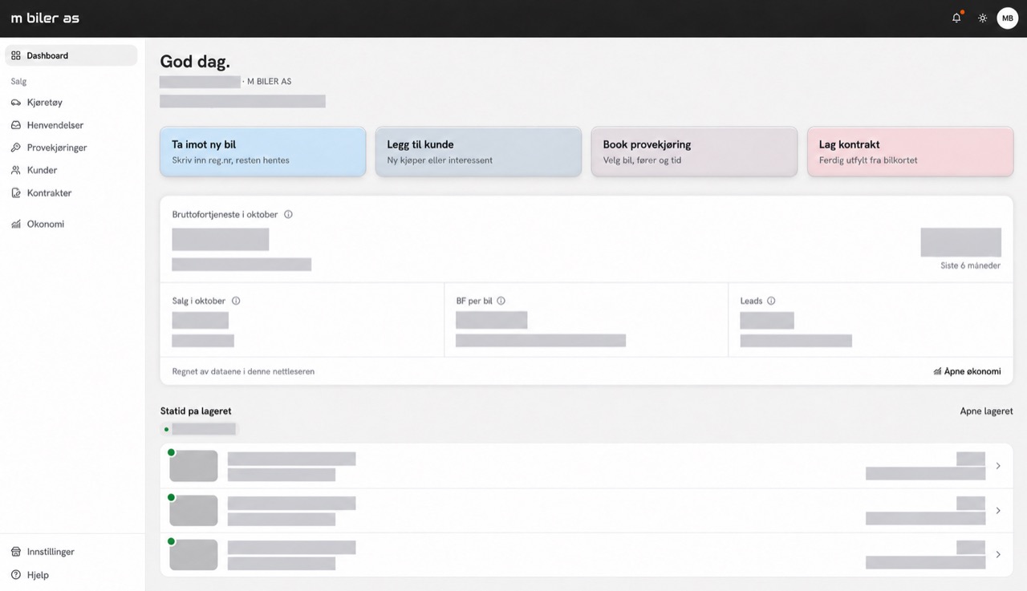Click the Kontrakter document icon
The image size is (1027, 591).
16,192
